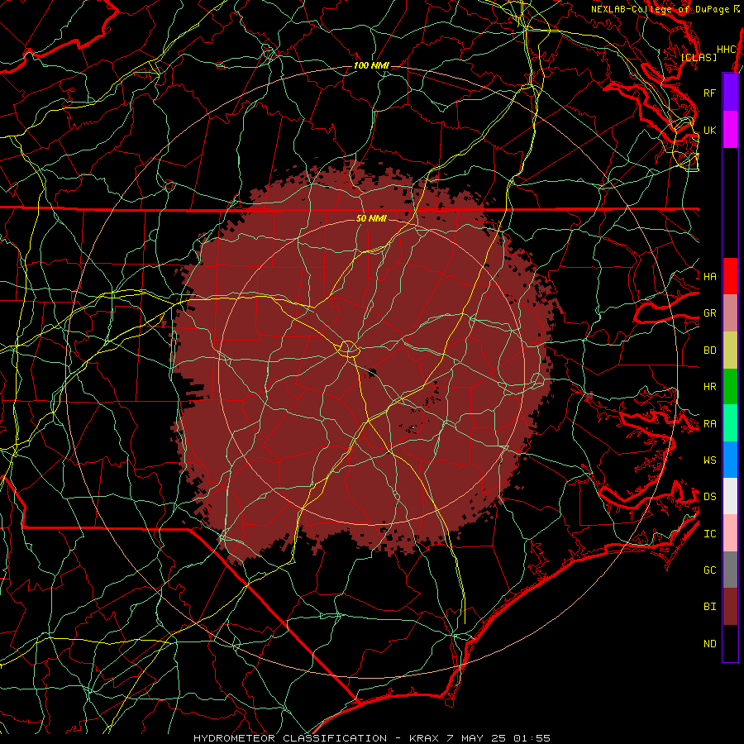Click the '100 NMI' range ring label

pyautogui.click(x=371, y=65)
